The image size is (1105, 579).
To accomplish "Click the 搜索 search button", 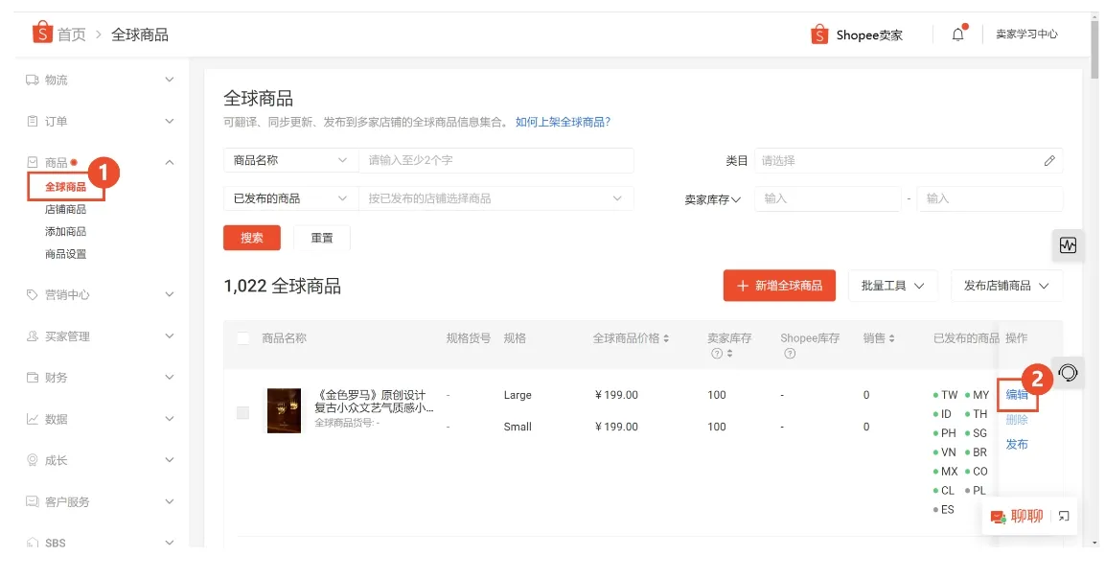I will [251, 237].
